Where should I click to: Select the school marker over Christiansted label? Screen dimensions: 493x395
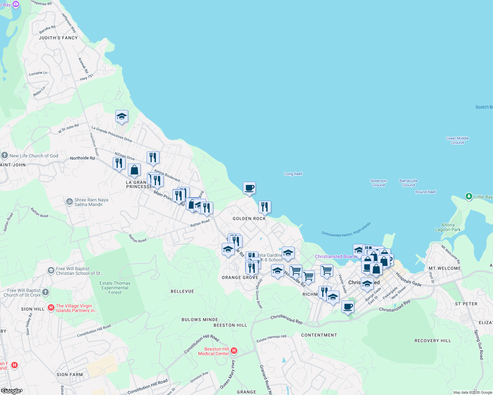(367, 284)
